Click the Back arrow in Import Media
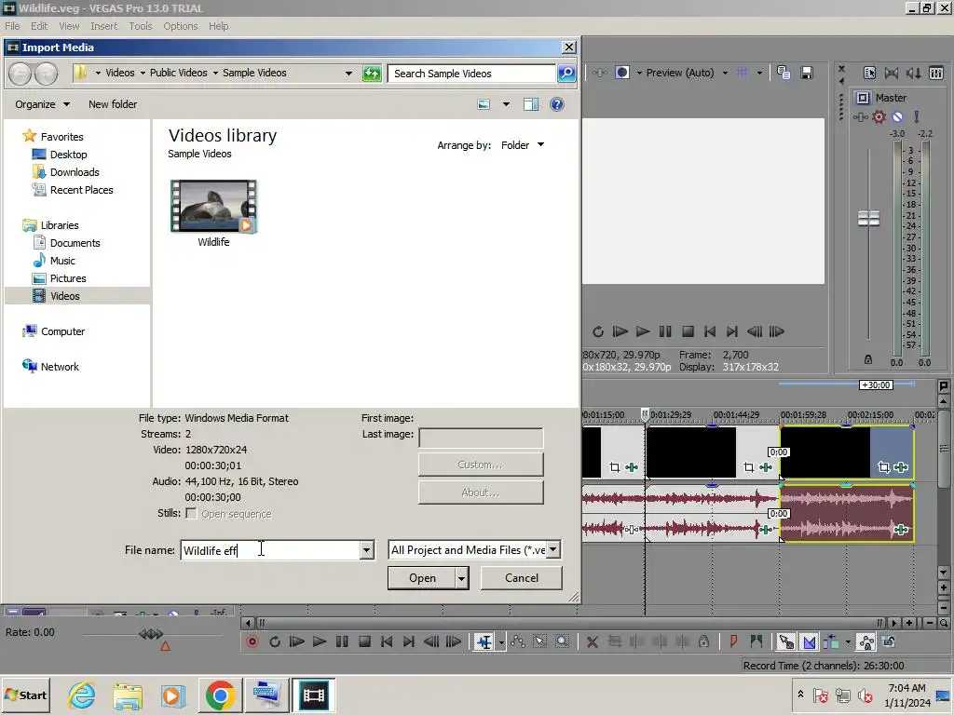 [x=20, y=74]
